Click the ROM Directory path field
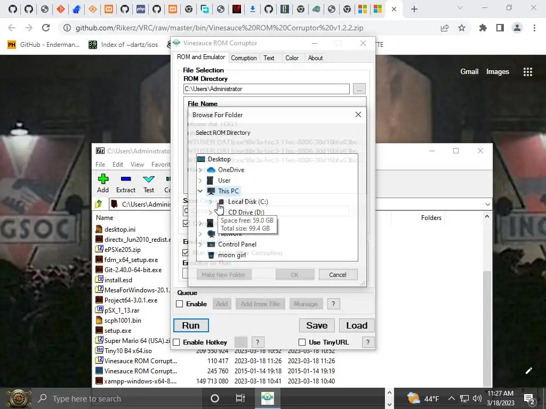The height and width of the screenshot is (409, 546). coord(267,89)
